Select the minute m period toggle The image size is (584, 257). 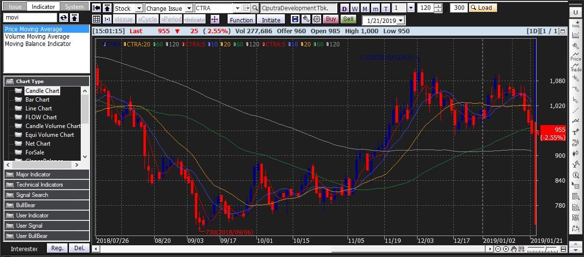coord(375,8)
